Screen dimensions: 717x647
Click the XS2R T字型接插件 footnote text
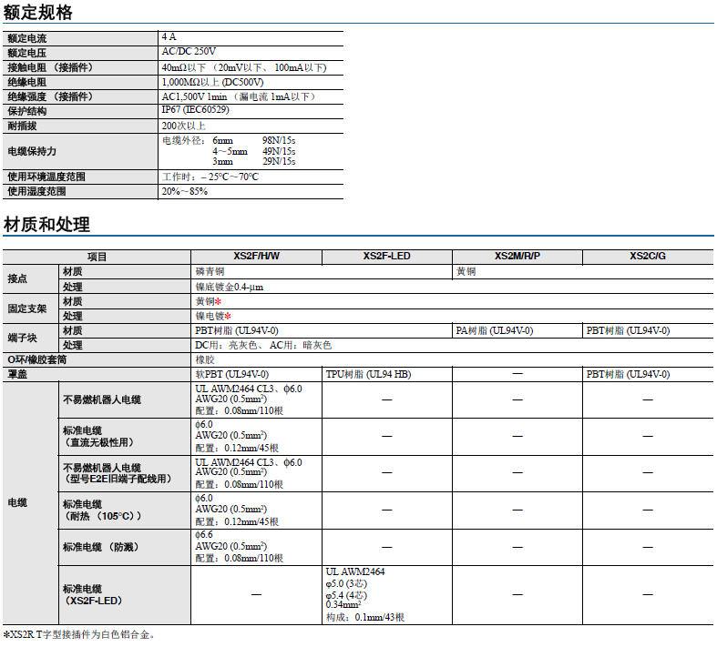82,634
